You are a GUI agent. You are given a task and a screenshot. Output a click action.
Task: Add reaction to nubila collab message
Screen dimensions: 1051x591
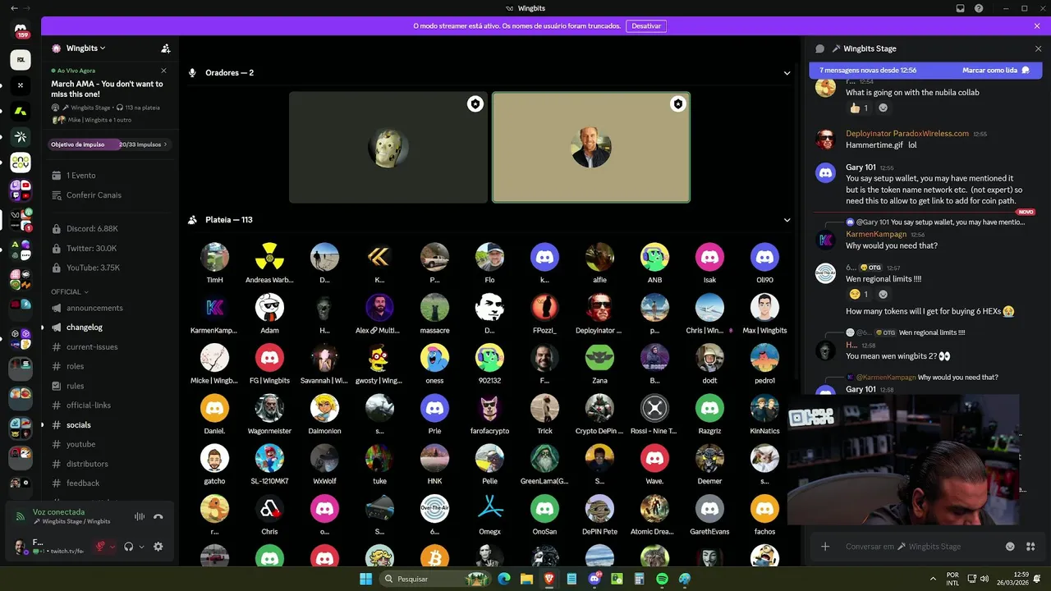tap(883, 108)
